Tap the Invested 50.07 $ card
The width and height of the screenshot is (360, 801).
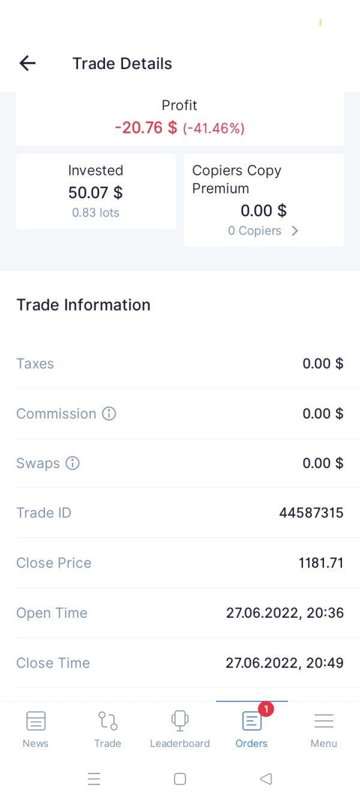[96, 191]
